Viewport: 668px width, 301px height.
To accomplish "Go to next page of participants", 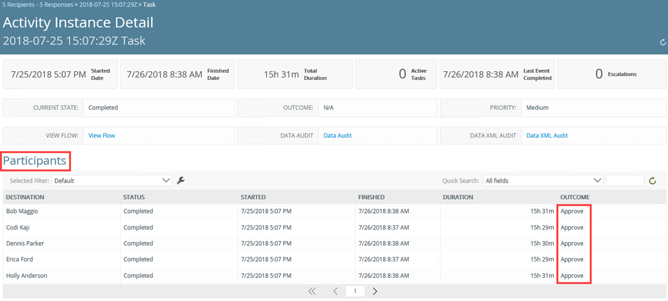I will click(x=375, y=291).
